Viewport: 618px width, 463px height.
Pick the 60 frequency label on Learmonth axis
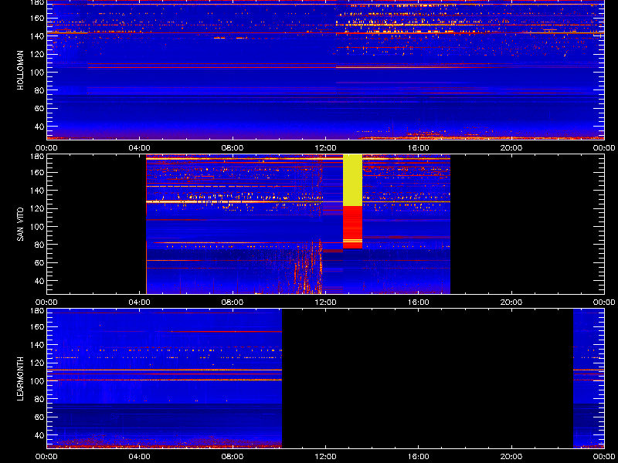click(x=39, y=417)
